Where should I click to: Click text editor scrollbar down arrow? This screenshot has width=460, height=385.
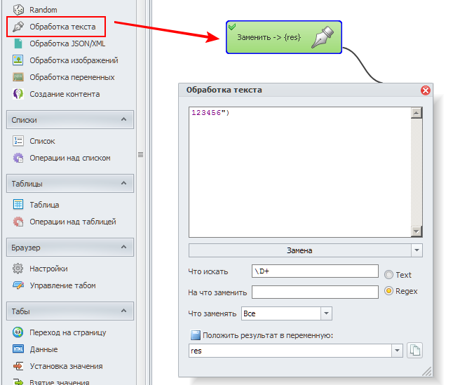pyautogui.click(x=417, y=231)
